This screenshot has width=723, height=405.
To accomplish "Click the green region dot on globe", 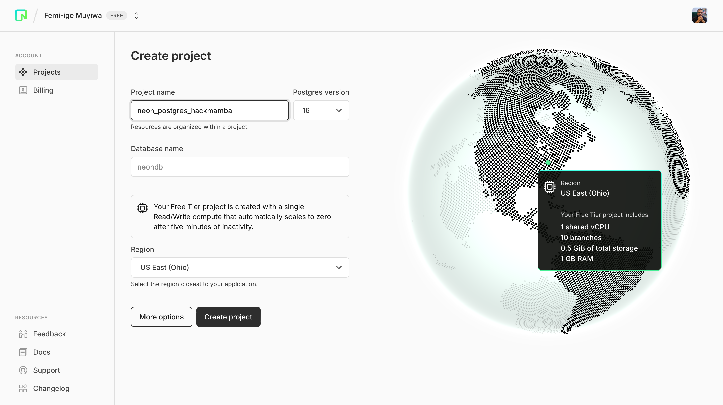I will pyautogui.click(x=548, y=163).
